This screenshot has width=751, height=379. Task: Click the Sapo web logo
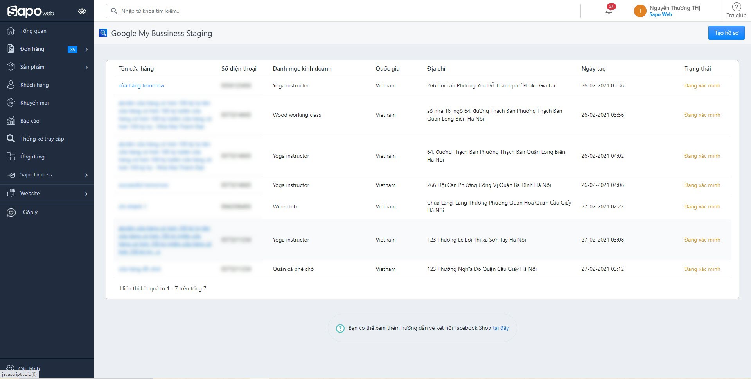point(31,11)
